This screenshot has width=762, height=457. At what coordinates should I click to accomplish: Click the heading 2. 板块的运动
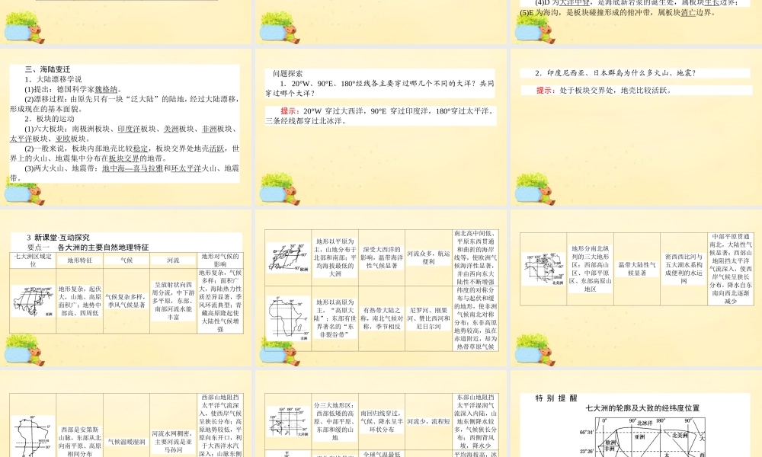(50, 119)
